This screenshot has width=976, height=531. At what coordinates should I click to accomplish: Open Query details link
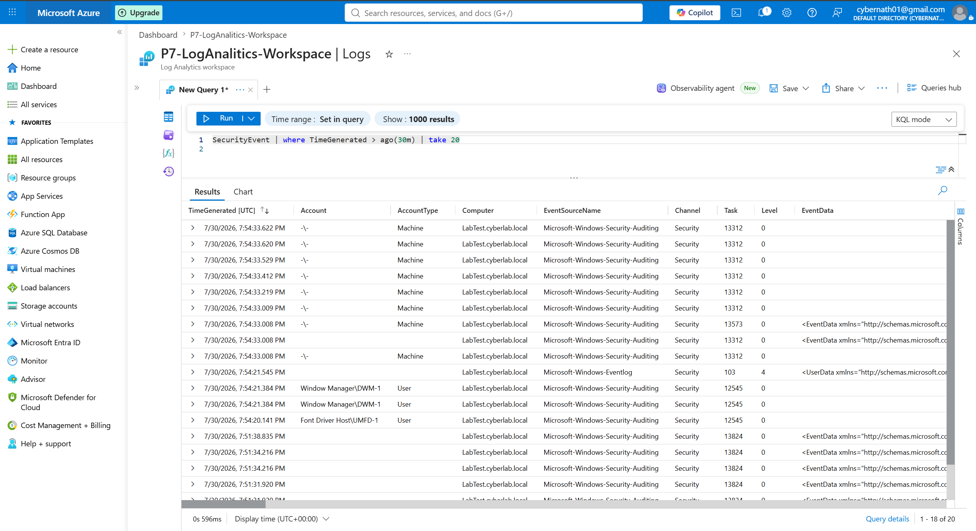887,519
